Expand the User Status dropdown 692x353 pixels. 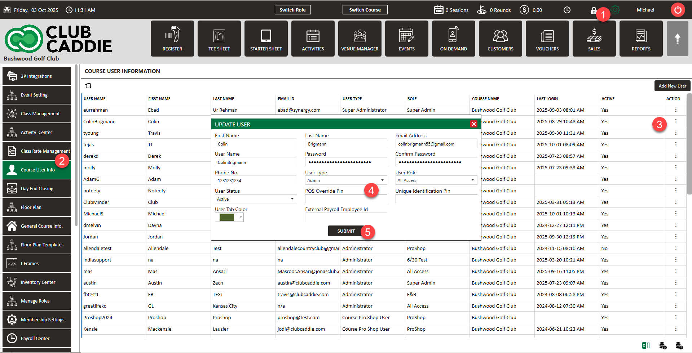coord(256,199)
